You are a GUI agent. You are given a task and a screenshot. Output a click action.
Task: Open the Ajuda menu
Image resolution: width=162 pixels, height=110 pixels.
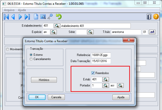tap(22, 10)
